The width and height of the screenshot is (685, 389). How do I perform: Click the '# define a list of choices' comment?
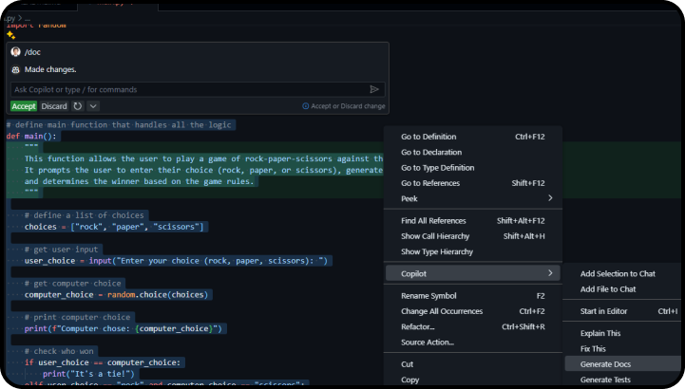[85, 215]
